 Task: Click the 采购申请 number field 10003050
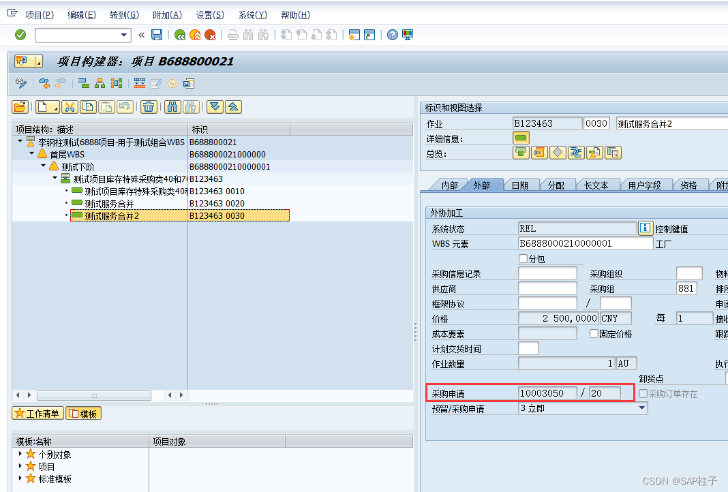pyautogui.click(x=547, y=394)
